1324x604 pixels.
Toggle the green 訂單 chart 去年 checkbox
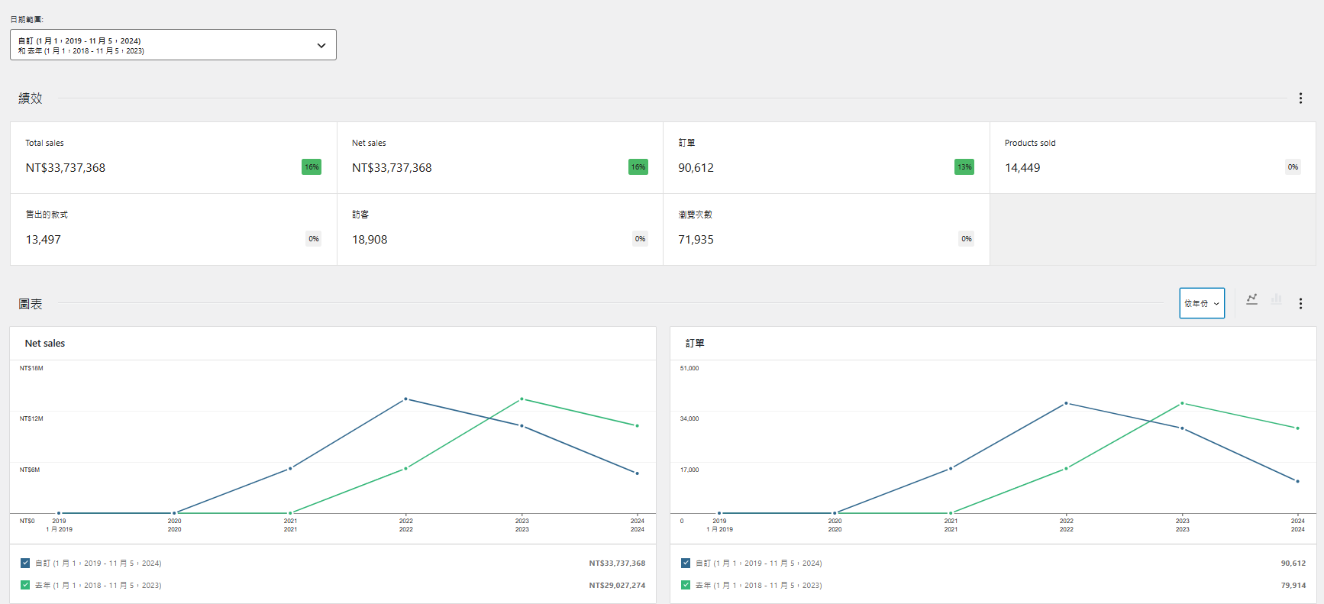coord(686,586)
